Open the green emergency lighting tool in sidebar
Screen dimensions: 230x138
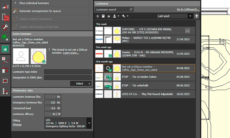(5, 49)
